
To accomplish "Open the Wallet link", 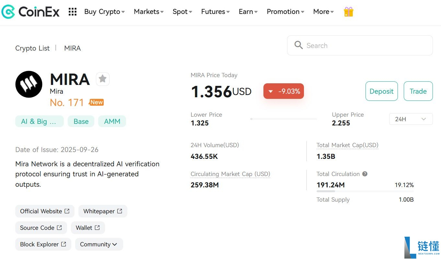I will point(88,228).
